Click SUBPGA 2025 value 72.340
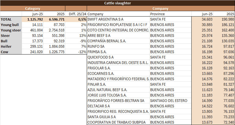Screen dimensions: 235x125 224,122
